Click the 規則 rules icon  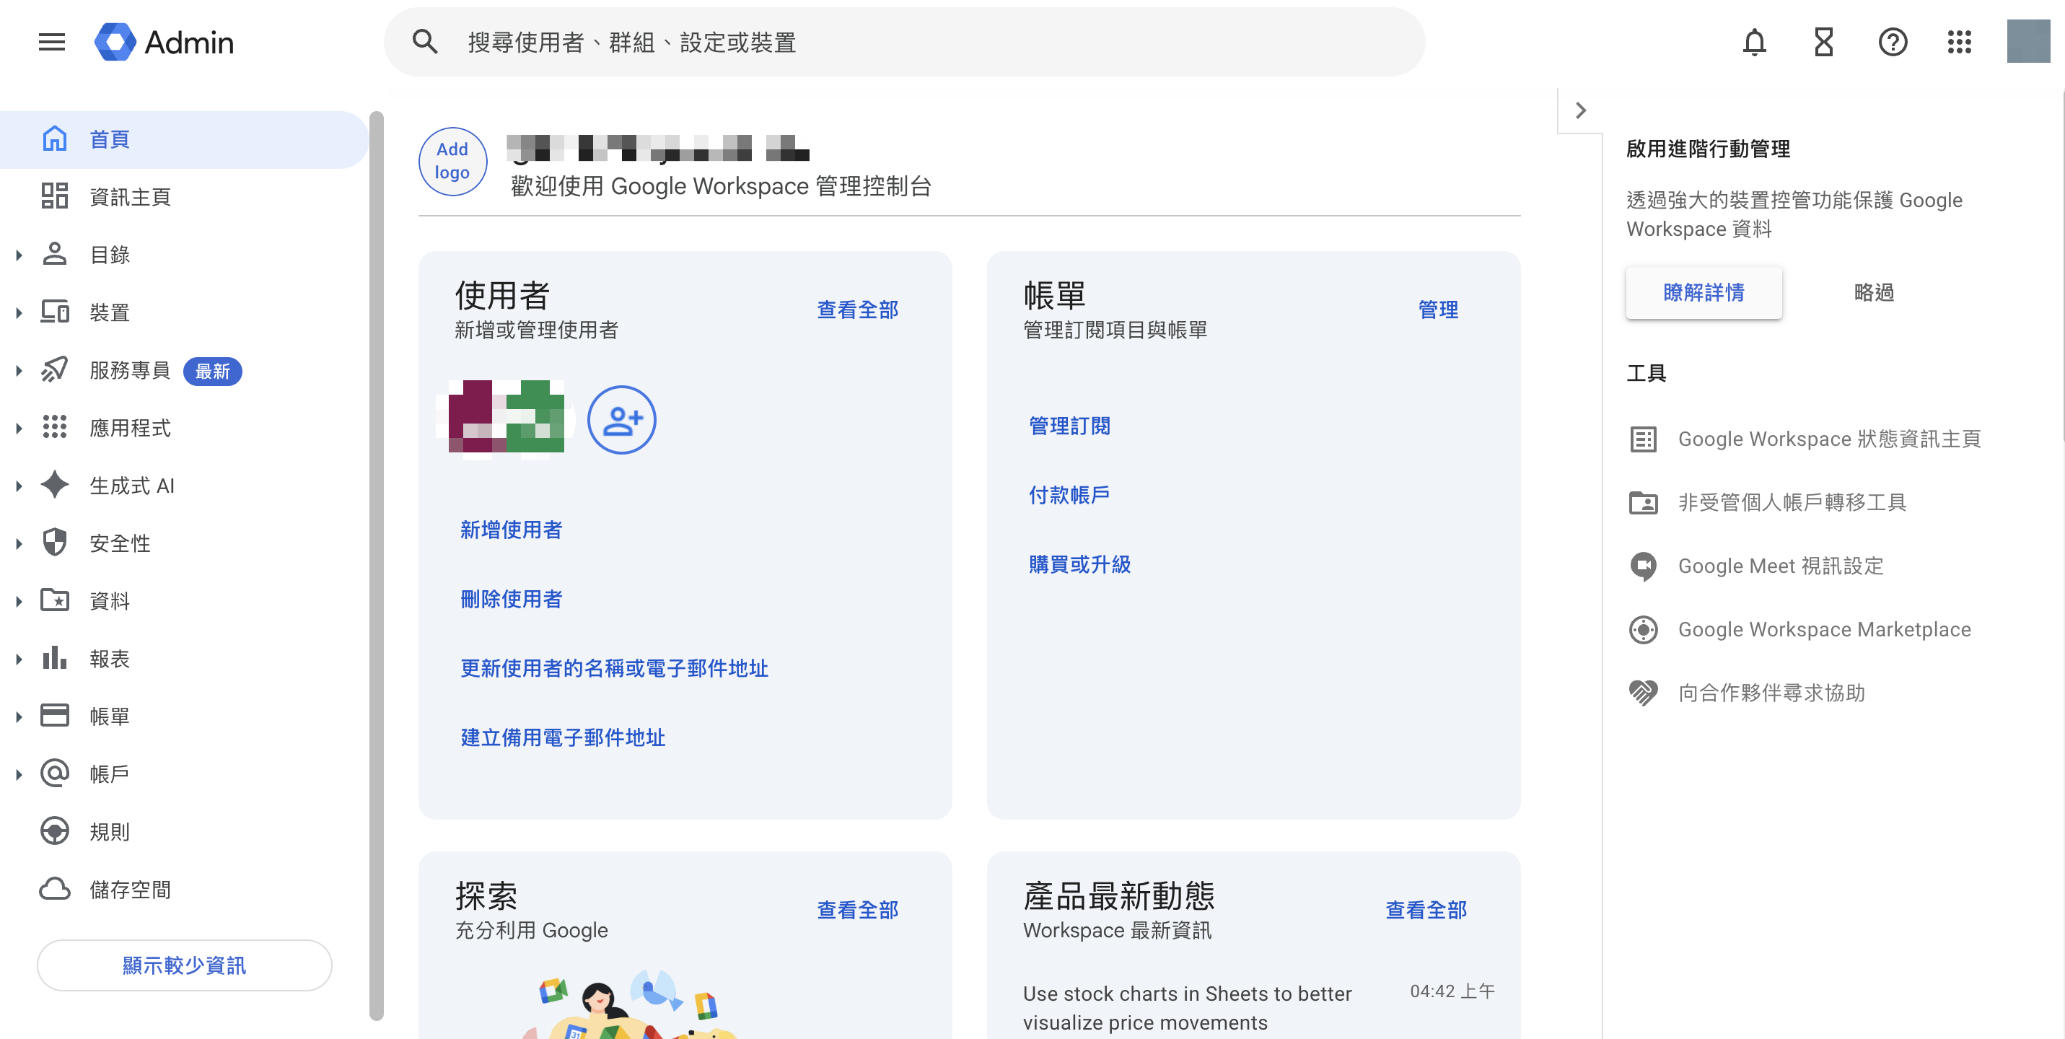tap(55, 831)
